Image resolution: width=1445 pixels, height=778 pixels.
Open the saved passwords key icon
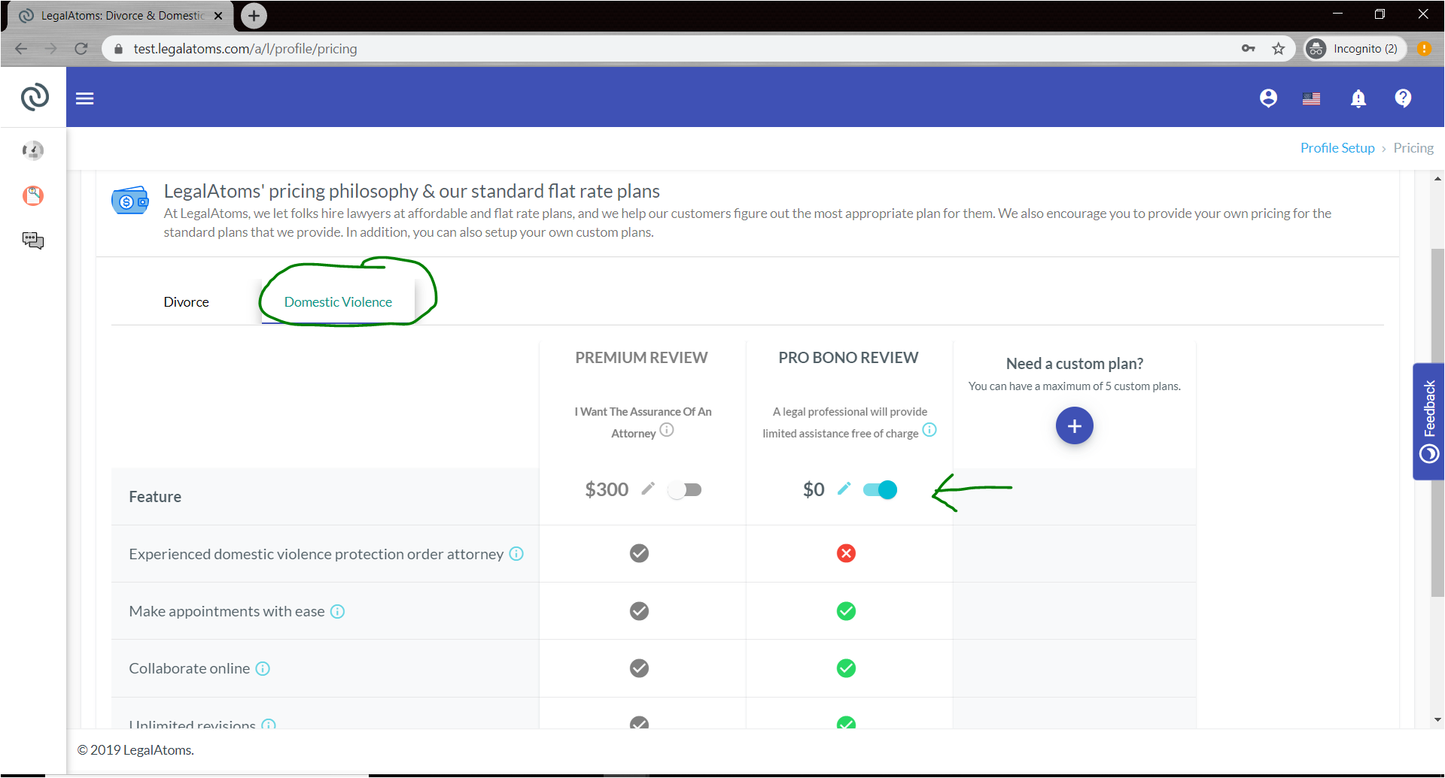pos(1249,49)
